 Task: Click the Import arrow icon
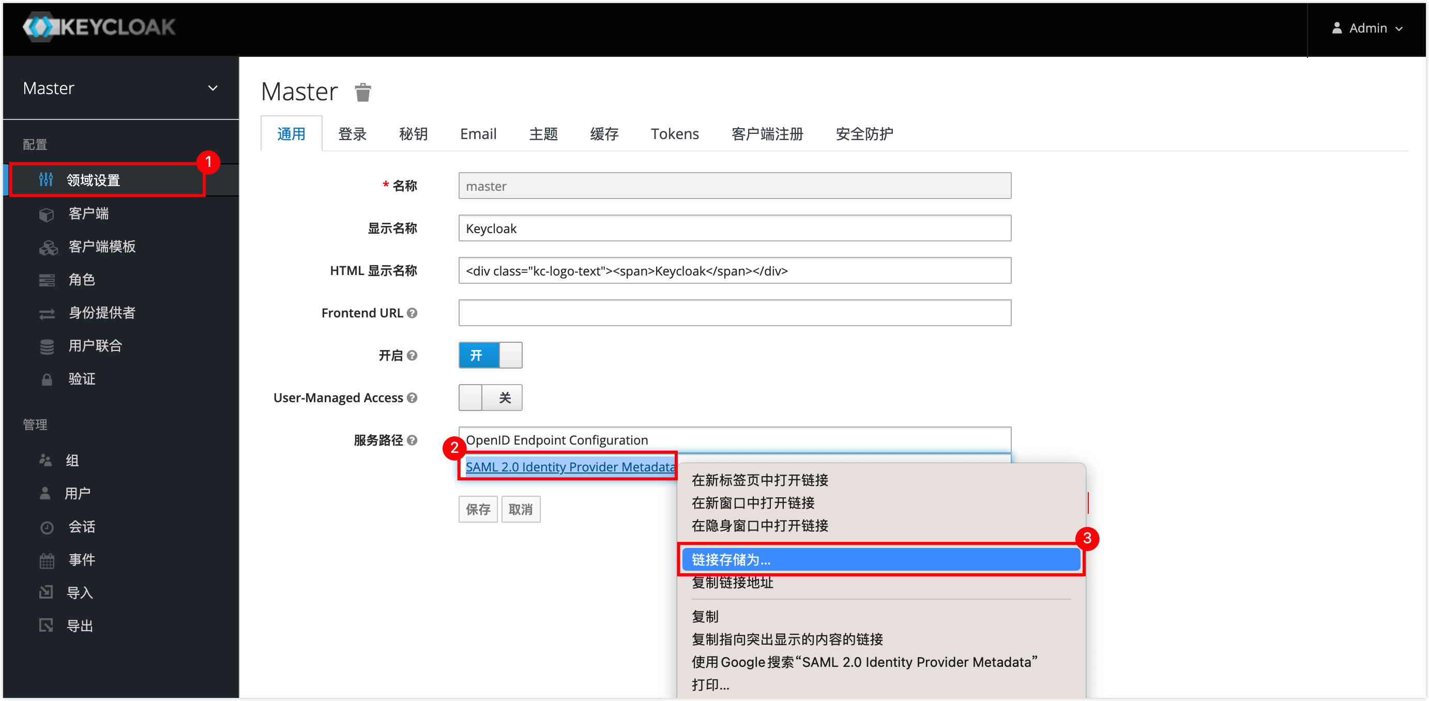(x=46, y=592)
